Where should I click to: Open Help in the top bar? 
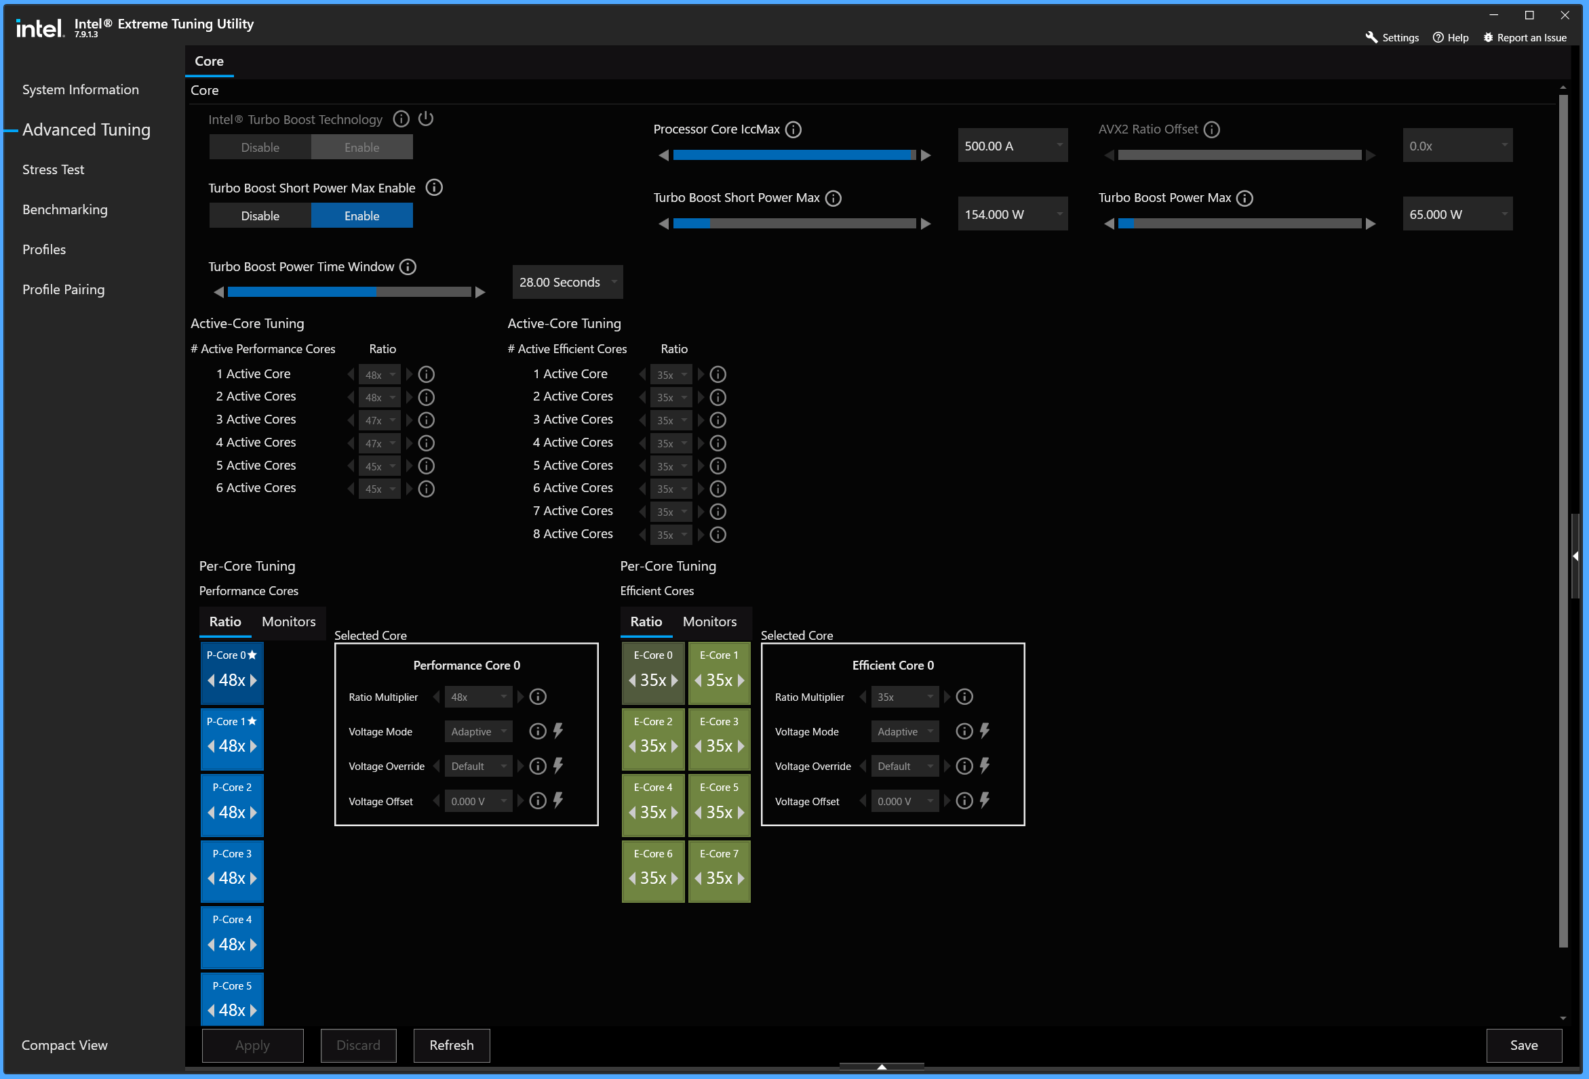pyautogui.click(x=1451, y=37)
